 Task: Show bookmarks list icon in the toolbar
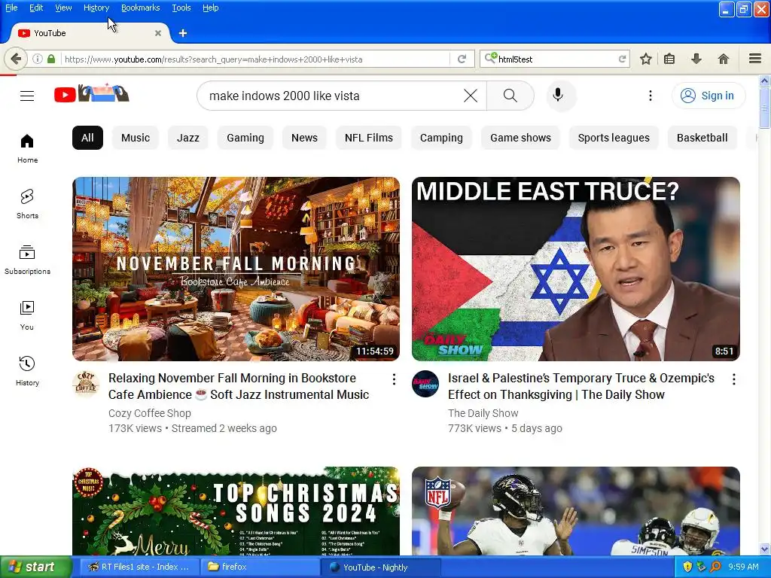pyautogui.click(x=669, y=59)
